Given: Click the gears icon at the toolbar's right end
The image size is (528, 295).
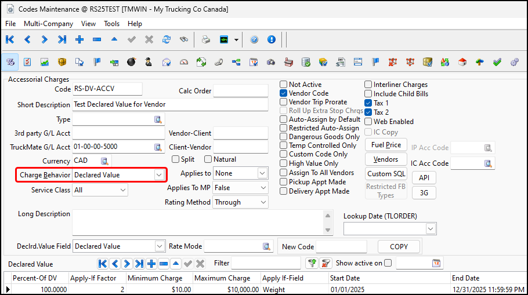Looking at the screenshot, I should [x=514, y=62].
